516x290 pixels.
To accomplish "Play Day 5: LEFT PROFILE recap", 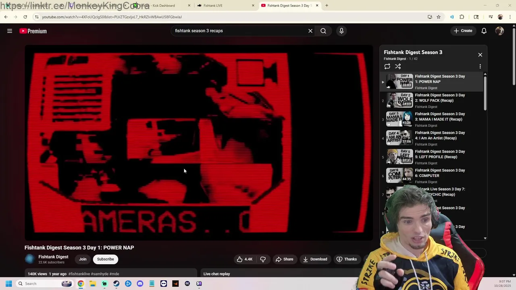I will click(x=431, y=157).
